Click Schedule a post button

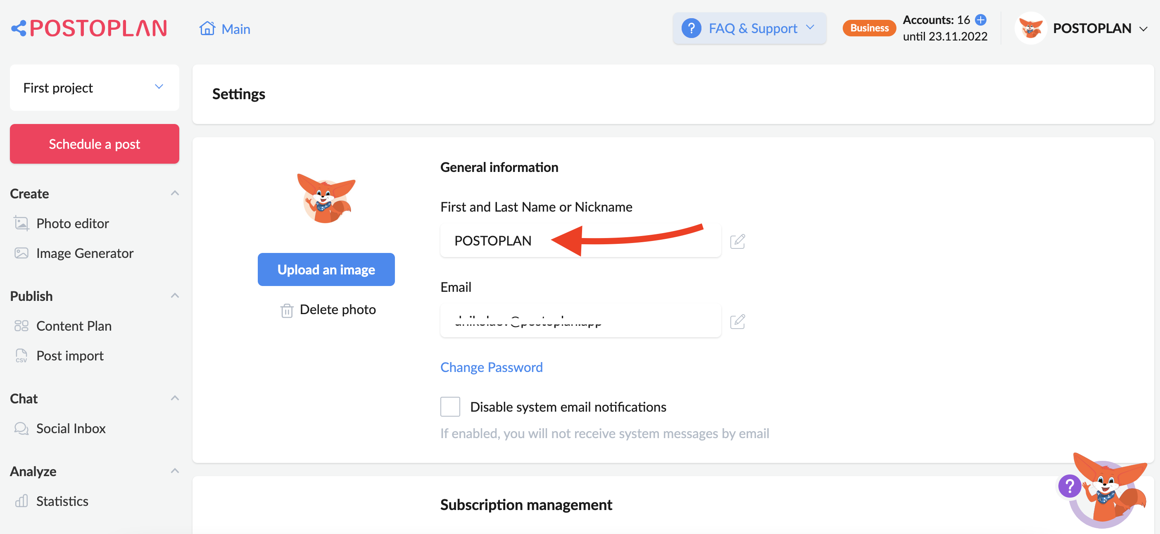(95, 144)
